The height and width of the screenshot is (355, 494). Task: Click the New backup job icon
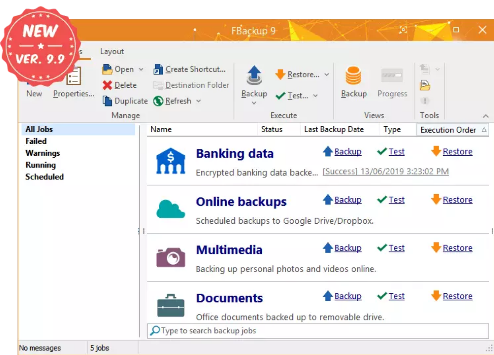click(x=34, y=77)
